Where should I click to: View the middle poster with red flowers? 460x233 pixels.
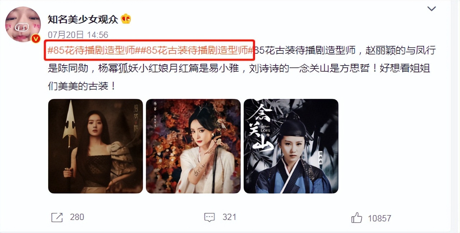point(193,146)
